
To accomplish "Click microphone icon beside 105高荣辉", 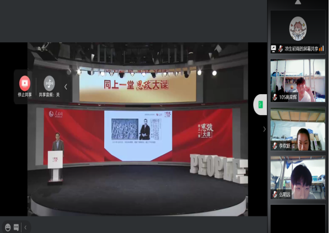I will tap(275, 97).
